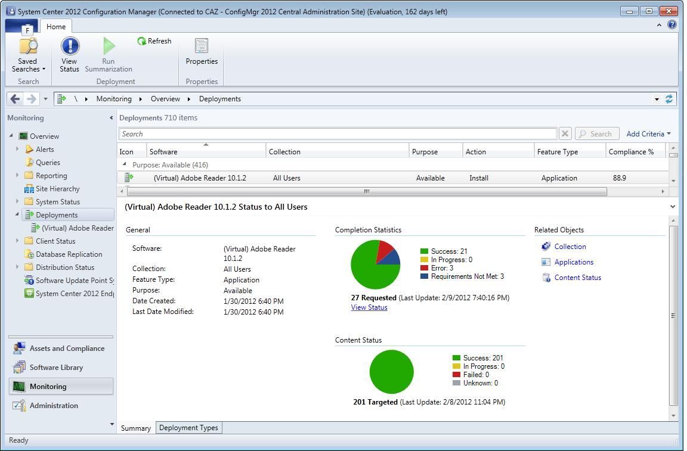The image size is (687, 451).
Task: Go forward with the navigation arrow
Action: pyautogui.click(x=31, y=99)
